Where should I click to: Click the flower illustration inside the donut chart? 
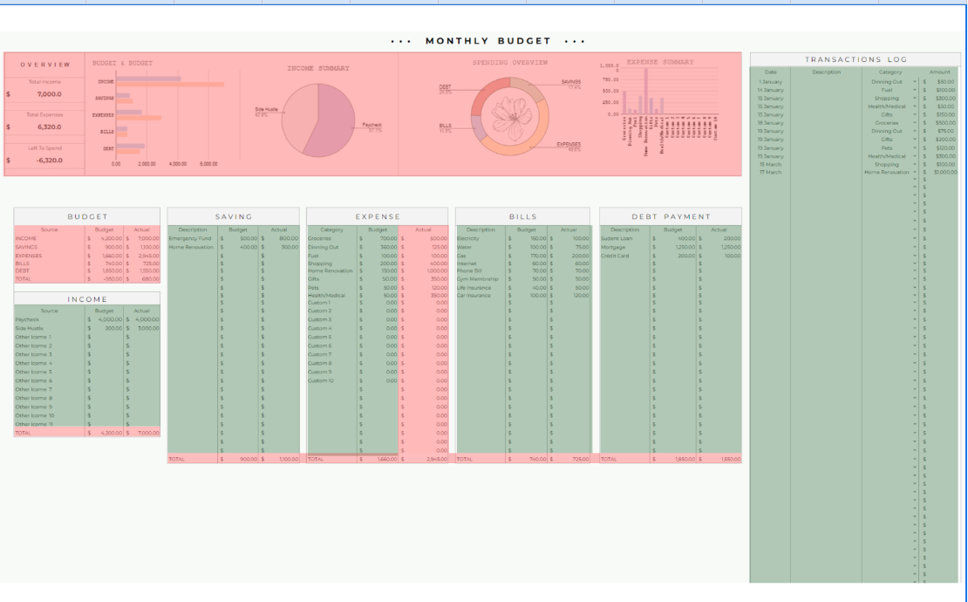click(509, 115)
